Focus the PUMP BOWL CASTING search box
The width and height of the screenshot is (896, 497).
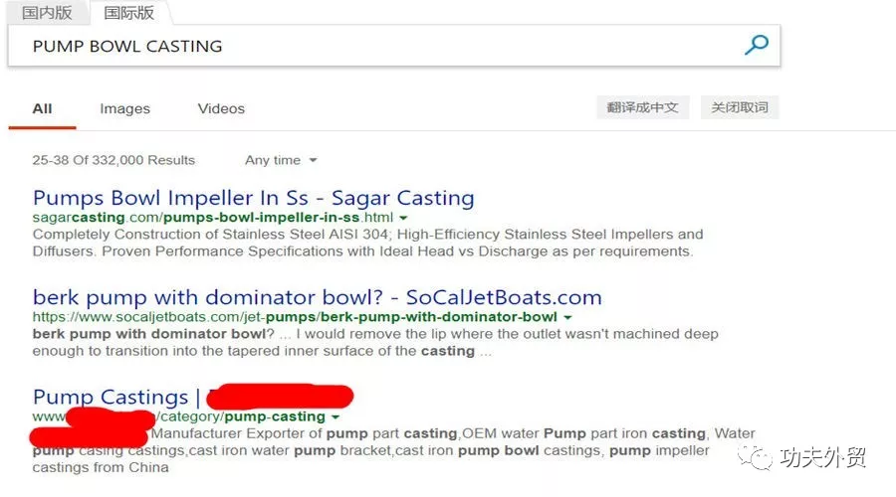pos(378,46)
